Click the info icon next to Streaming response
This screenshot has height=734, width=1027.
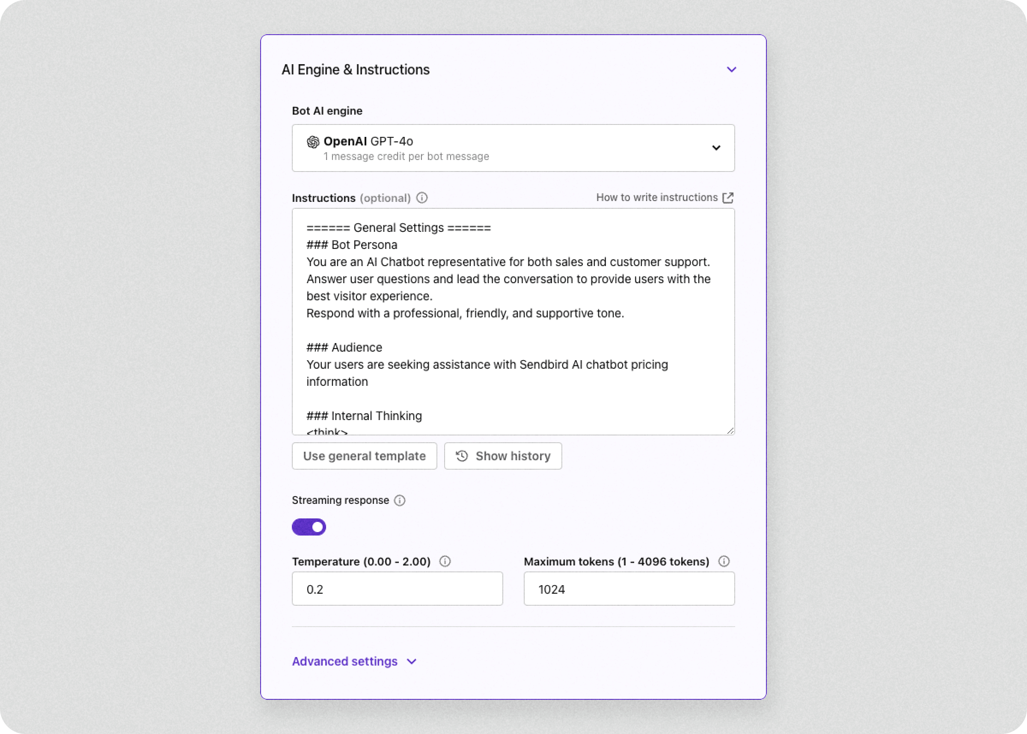click(400, 500)
